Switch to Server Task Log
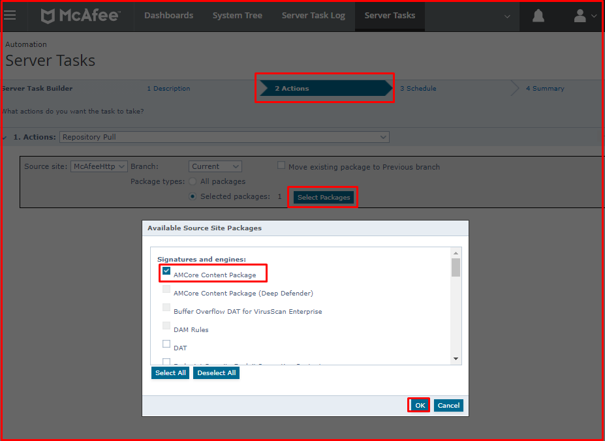This screenshot has width=605, height=441. pyautogui.click(x=313, y=16)
